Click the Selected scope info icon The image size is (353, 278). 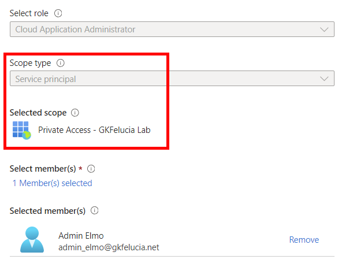tap(75, 113)
